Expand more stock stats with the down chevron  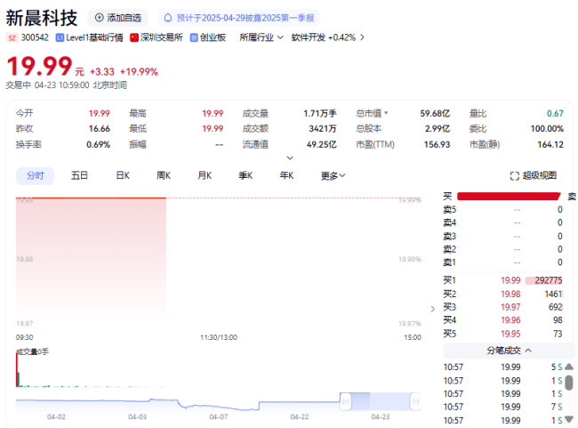(289, 157)
